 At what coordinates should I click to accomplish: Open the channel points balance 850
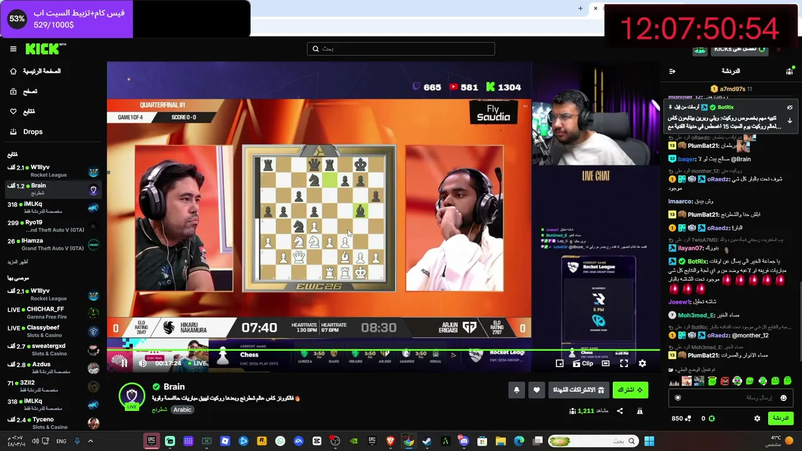tap(681, 418)
